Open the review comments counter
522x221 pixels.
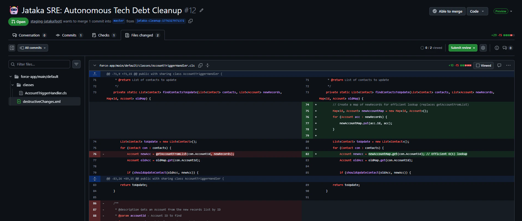507,48
